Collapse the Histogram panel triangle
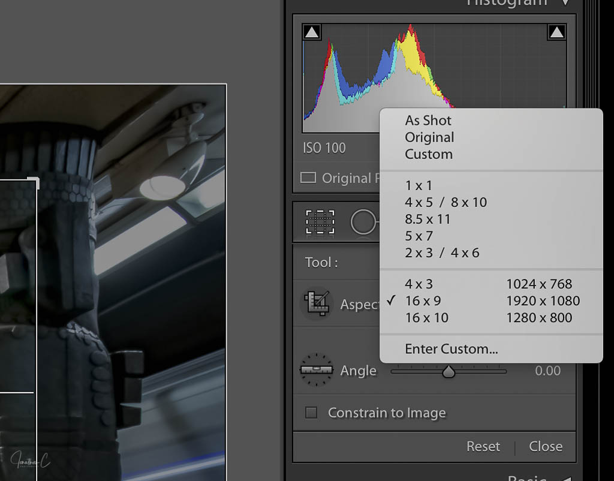 [x=565, y=2]
